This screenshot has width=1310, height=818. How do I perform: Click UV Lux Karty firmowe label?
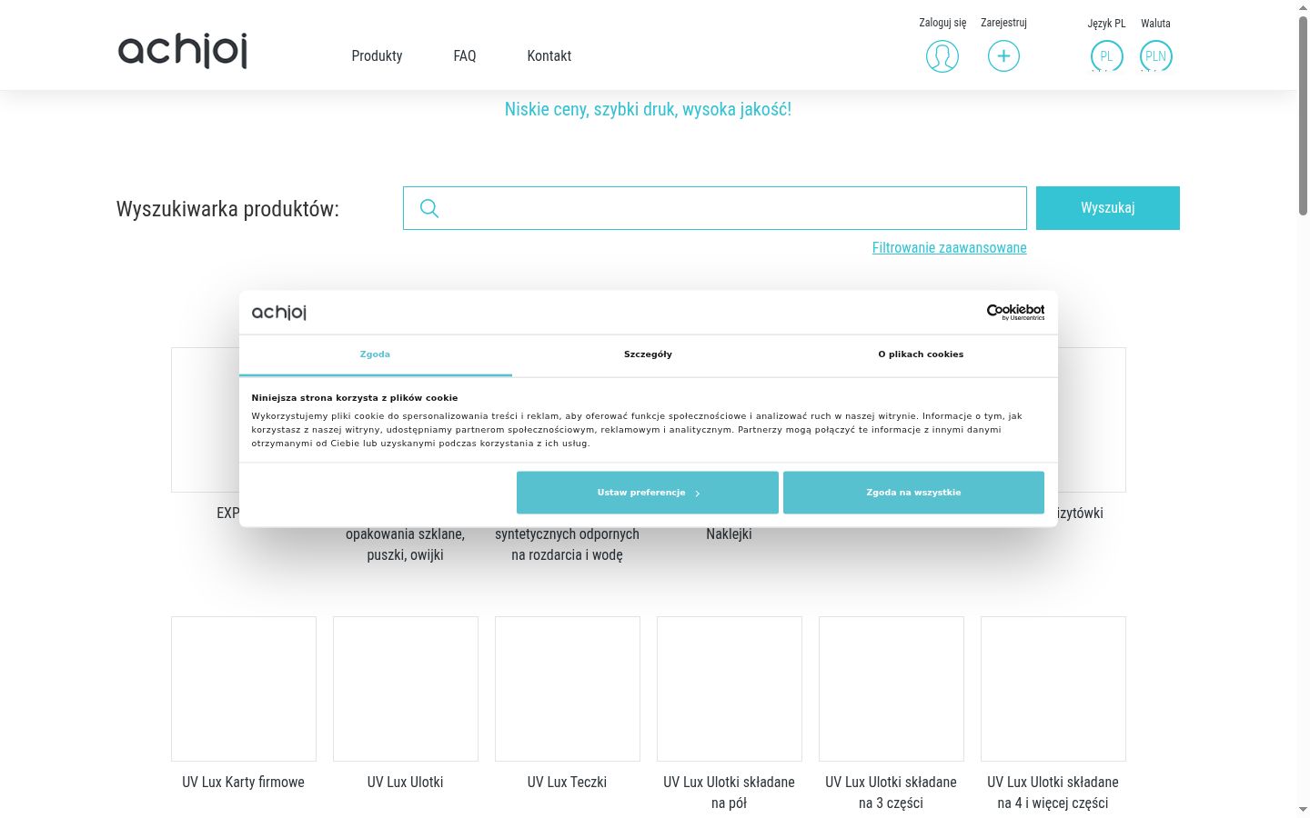pyautogui.click(x=244, y=782)
